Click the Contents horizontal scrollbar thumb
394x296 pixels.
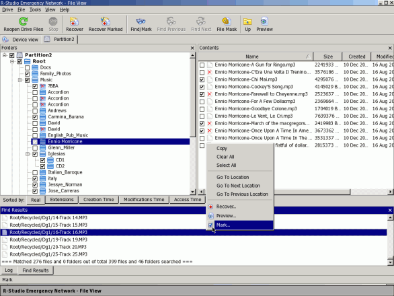278,192
